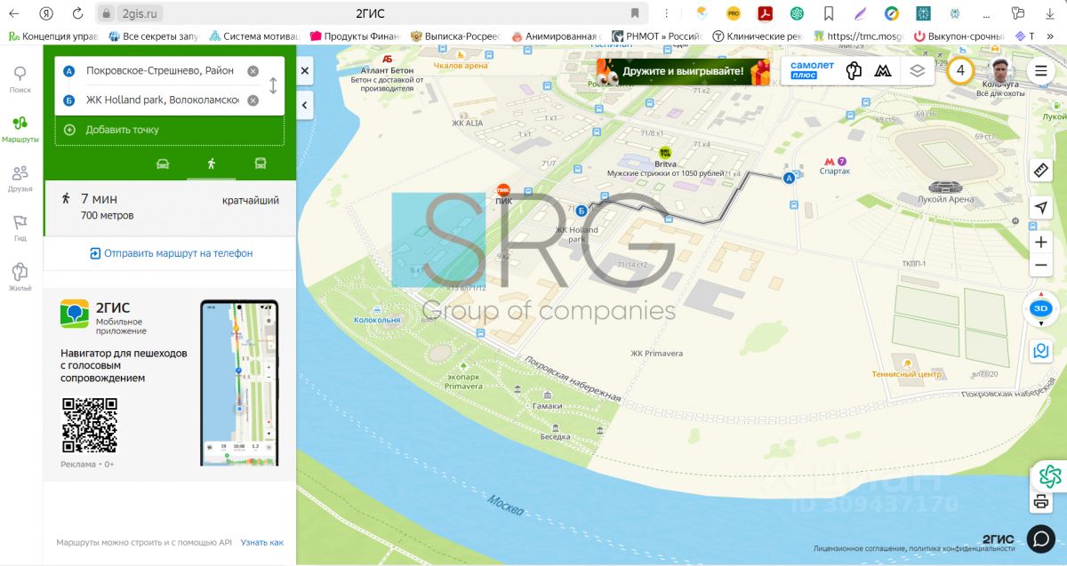Click the Лукойл Арена label on the map
1067x566 pixels.
pyautogui.click(x=945, y=200)
